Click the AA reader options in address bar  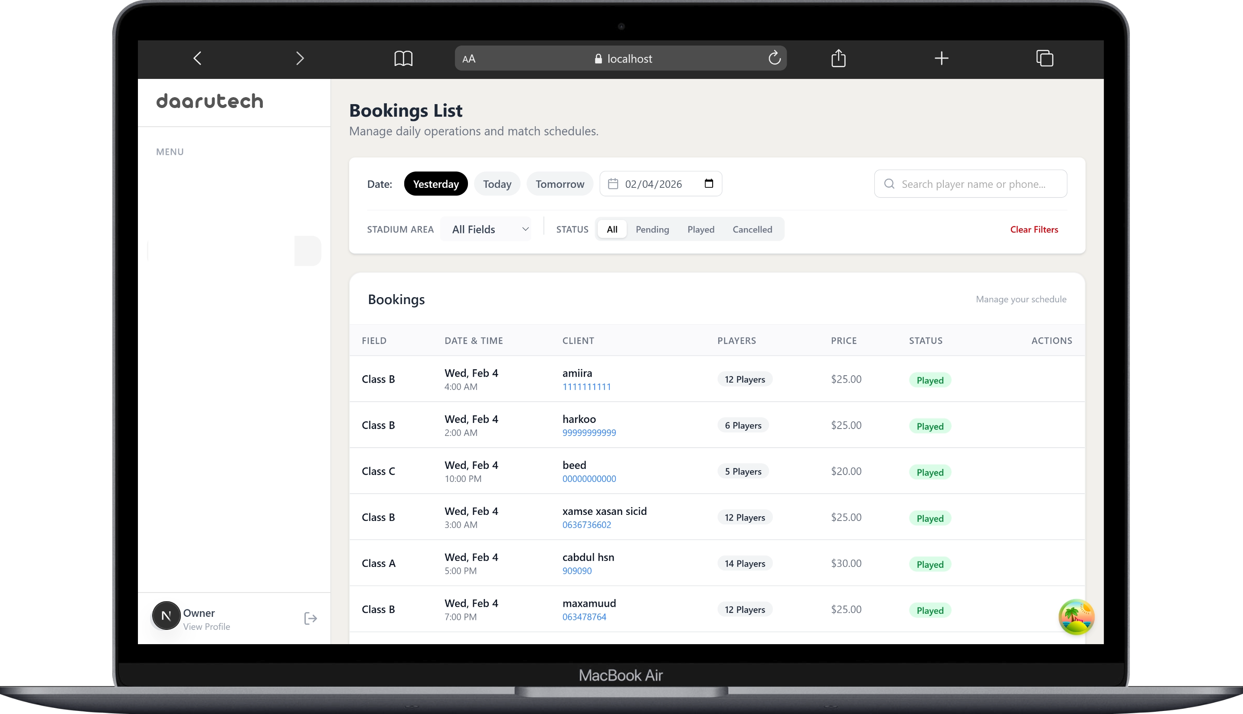(x=468, y=59)
